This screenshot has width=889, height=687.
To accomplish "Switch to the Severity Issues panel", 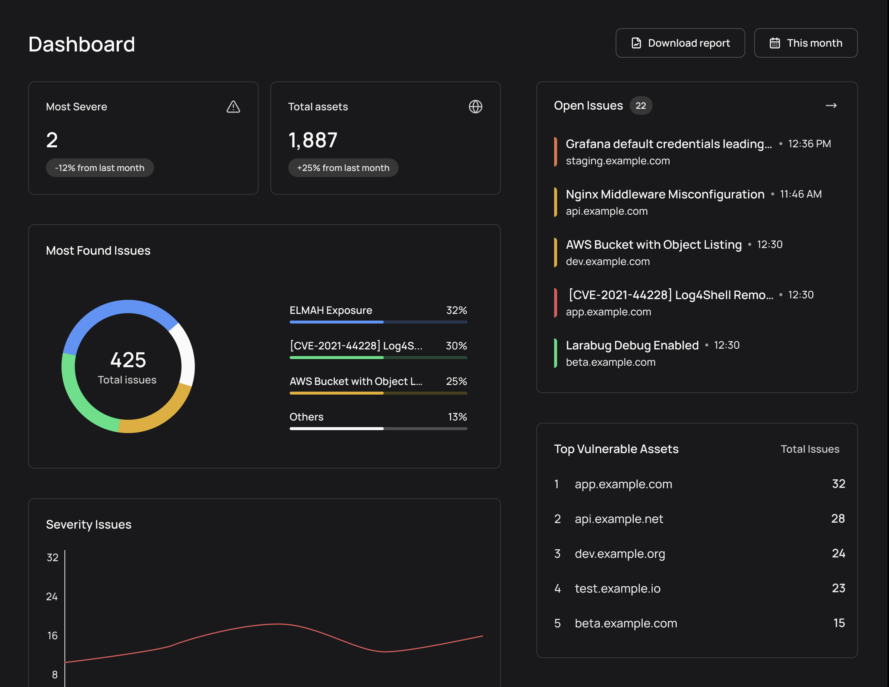I will (x=89, y=524).
